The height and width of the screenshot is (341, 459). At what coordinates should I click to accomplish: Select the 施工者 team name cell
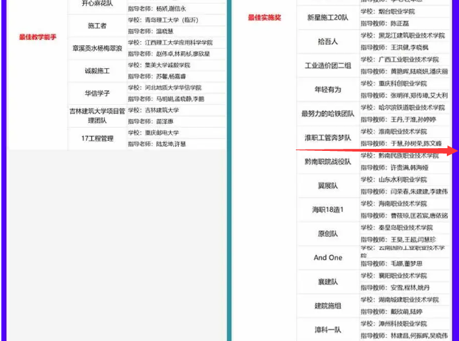point(97,26)
